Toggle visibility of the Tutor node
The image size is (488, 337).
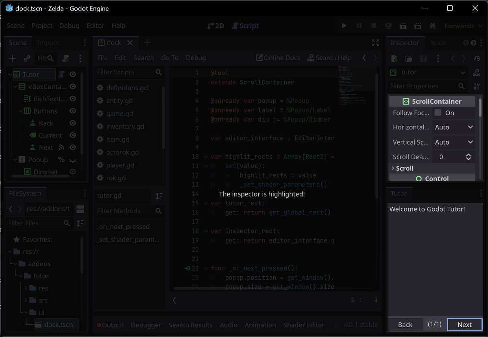[x=73, y=74]
